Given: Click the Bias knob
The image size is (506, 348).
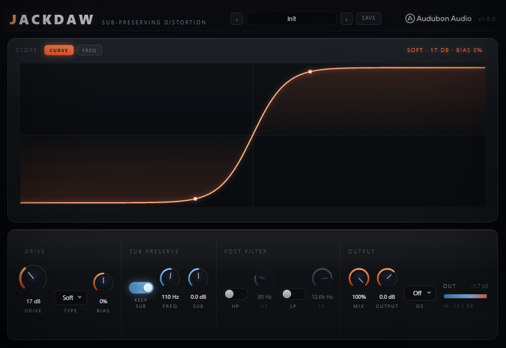Looking at the screenshot, I should tap(103, 282).
